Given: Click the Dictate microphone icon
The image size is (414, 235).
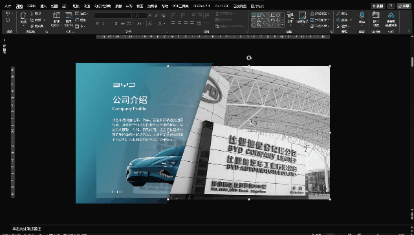Looking at the screenshot, I should [362, 15].
